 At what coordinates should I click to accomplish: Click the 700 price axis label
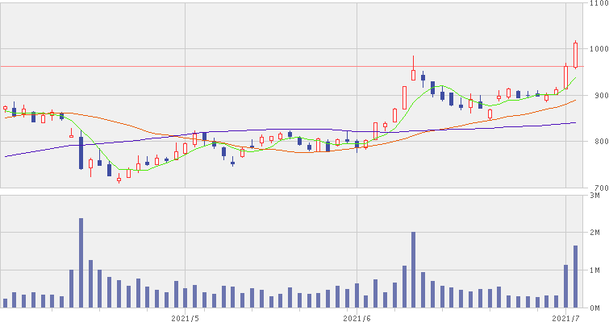pos(597,188)
